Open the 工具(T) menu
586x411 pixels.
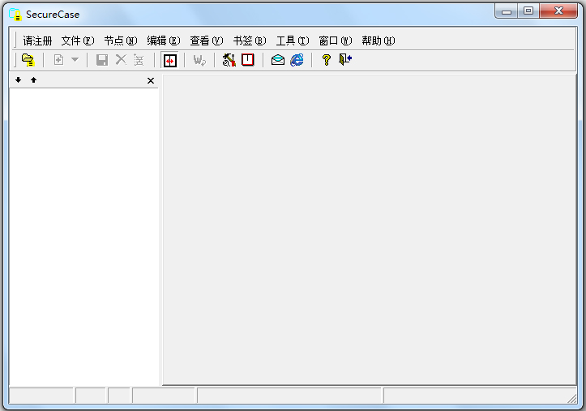point(293,41)
